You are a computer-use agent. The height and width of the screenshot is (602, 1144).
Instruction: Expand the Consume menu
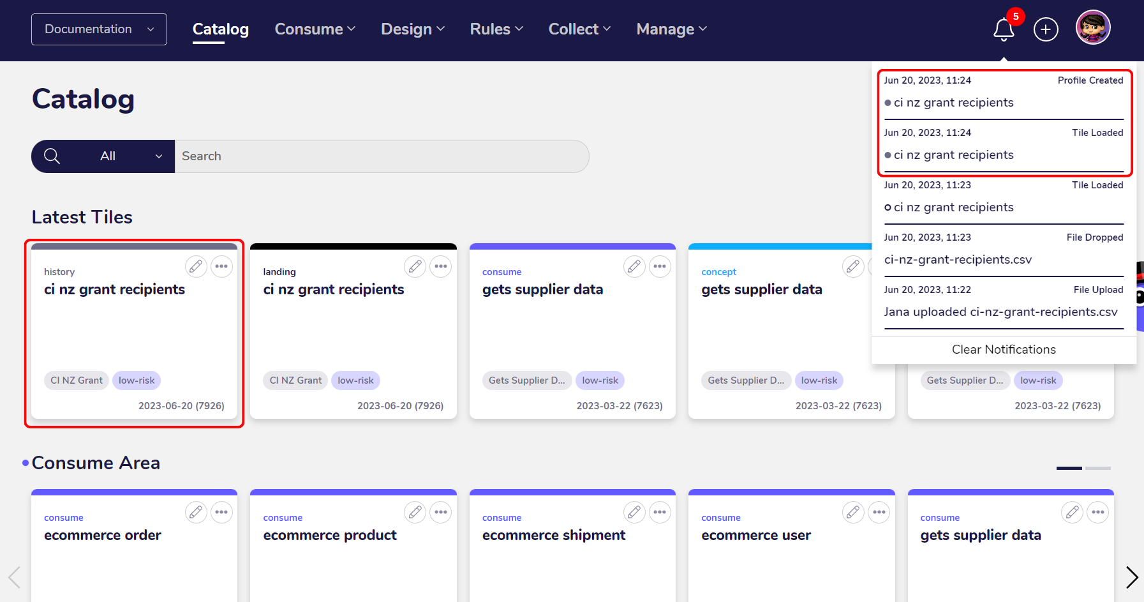(315, 29)
